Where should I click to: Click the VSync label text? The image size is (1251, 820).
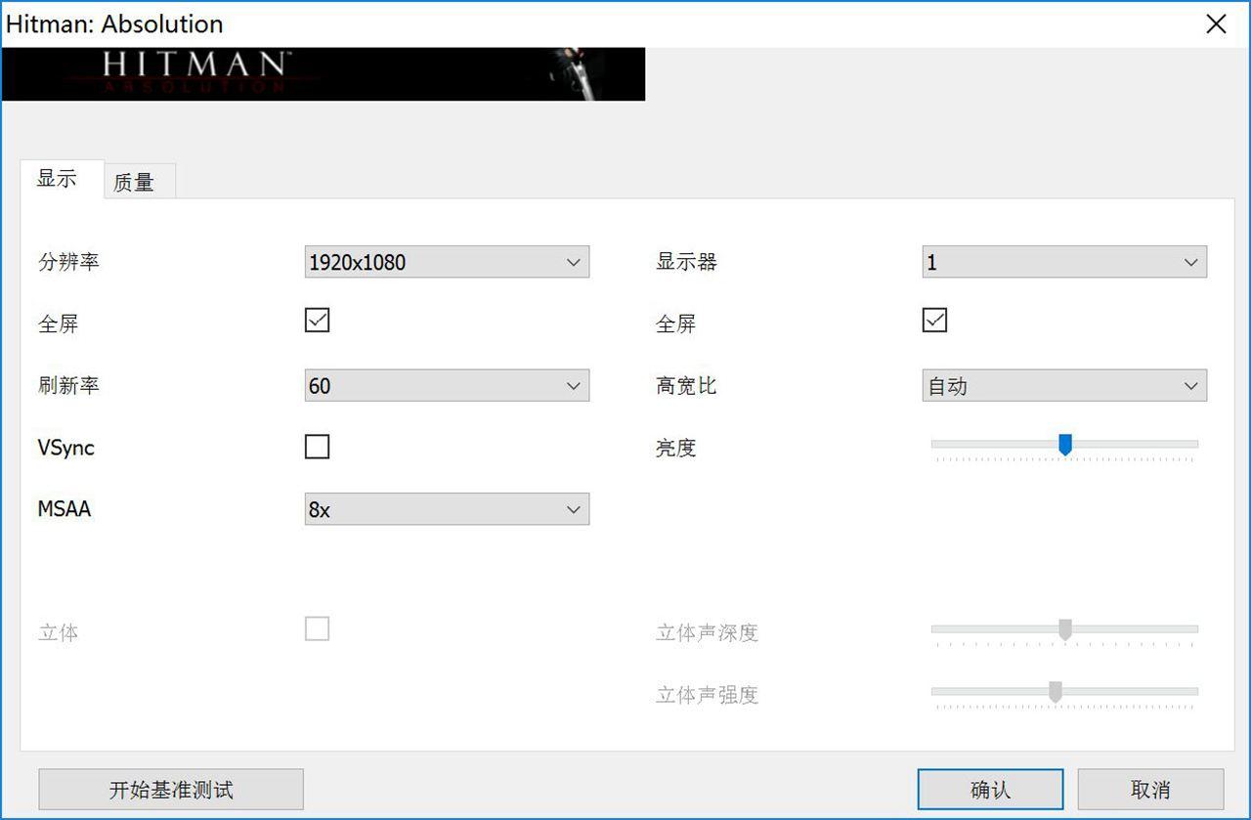point(65,448)
